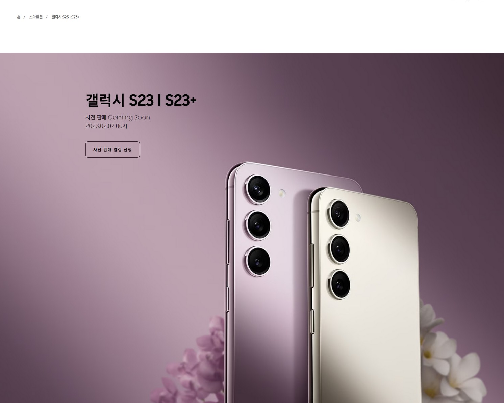This screenshot has width=504, height=403.
Task: Open the 스마트폰 breadcrumb link
Action: click(x=36, y=17)
